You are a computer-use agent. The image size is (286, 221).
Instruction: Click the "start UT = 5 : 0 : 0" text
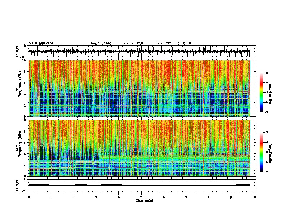coord(174,43)
